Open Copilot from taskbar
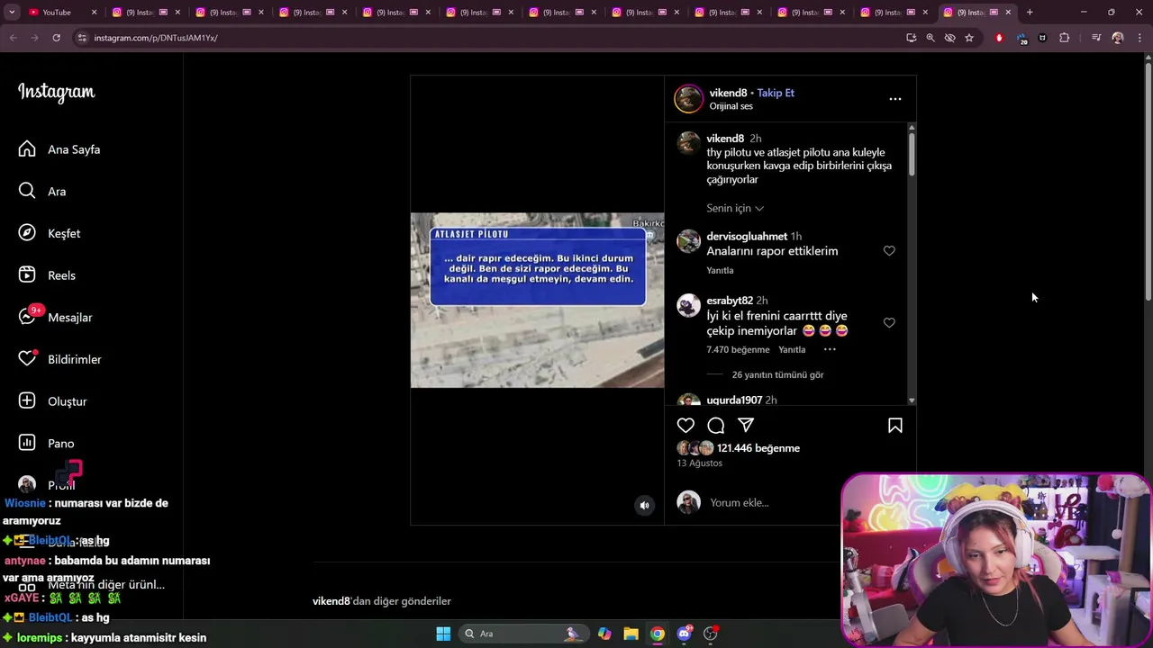This screenshot has height=648, width=1153. [x=604, y=634]
